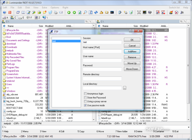Viewport: 192px width, 140px height.
Task: Click the Host name input field
Action: [102, 51]
